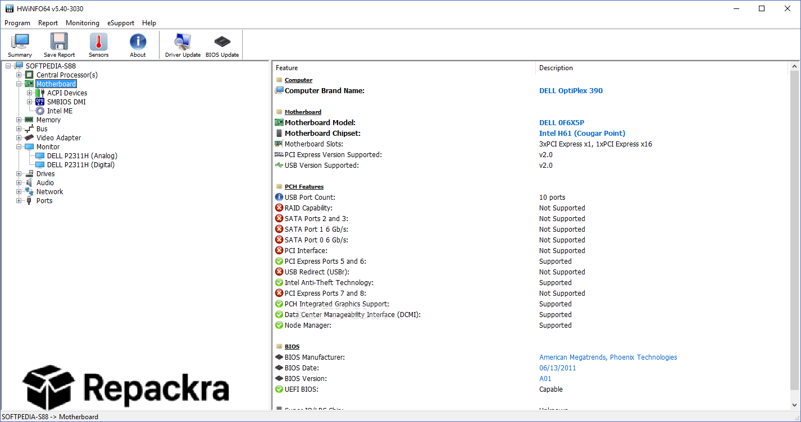
Task: Select the "Motherboard Slots:" row
Action: tap(531, 144)
